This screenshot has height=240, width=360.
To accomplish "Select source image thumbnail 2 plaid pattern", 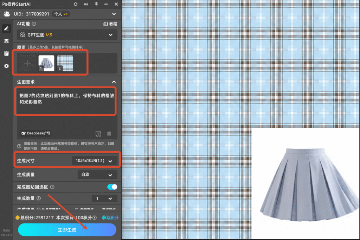I will [x=65, y=63].
